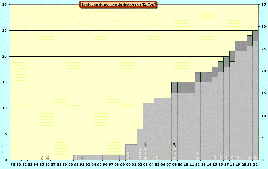The image size is (268, 169).
Task: Click the disc icon in the 91 bar
Action: (76, 158)
